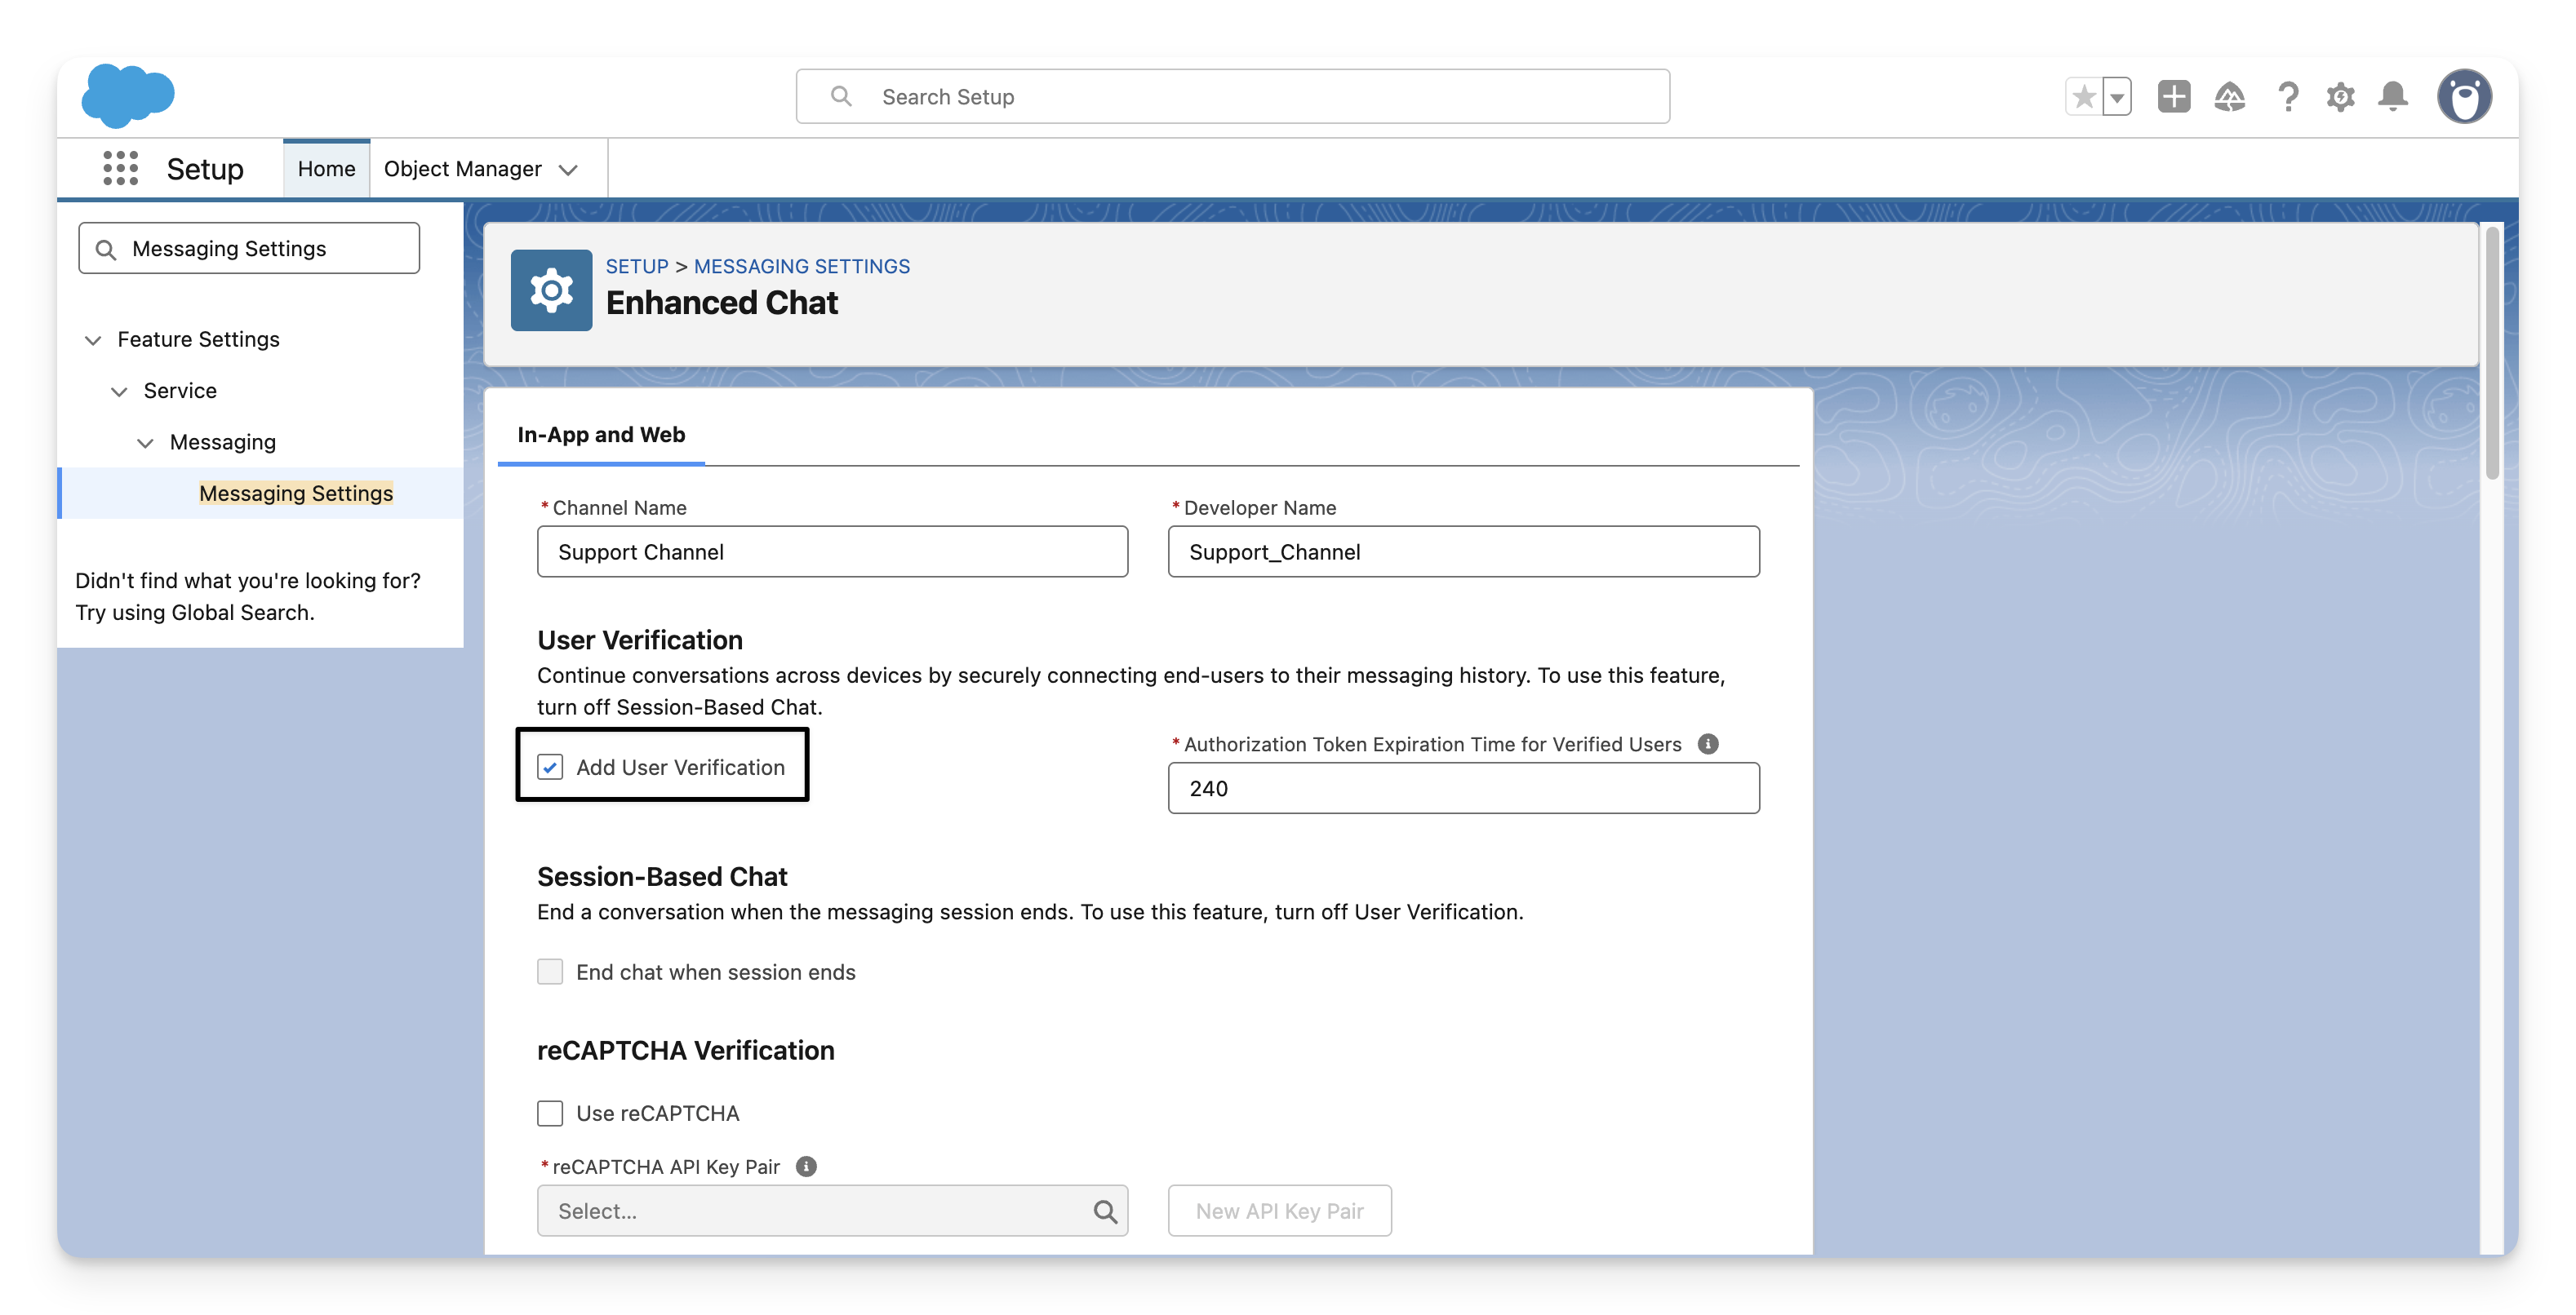
Task: Click the user avatar profile icon
Action: tap(2463, 97)
